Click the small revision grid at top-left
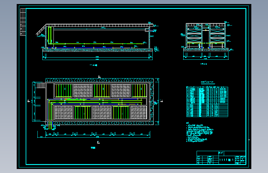The image size is (268, 173). [x=23, y=22]
